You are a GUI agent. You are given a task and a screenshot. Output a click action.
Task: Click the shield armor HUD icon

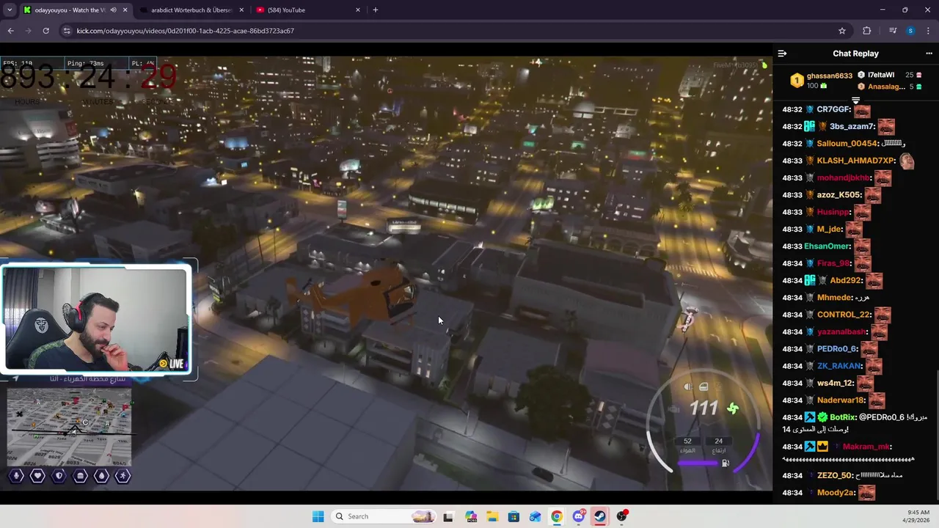pyautogui.click(x=59, y=476)
